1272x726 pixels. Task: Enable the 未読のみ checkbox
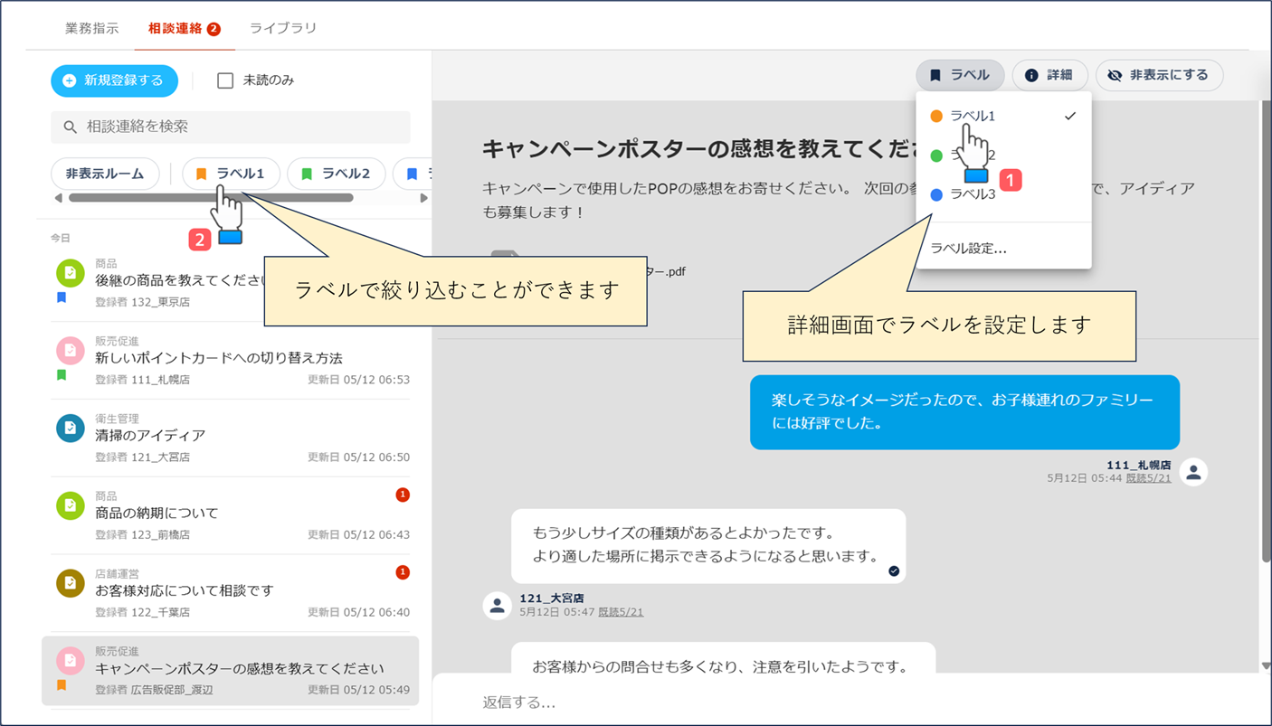tap(225, 80)
